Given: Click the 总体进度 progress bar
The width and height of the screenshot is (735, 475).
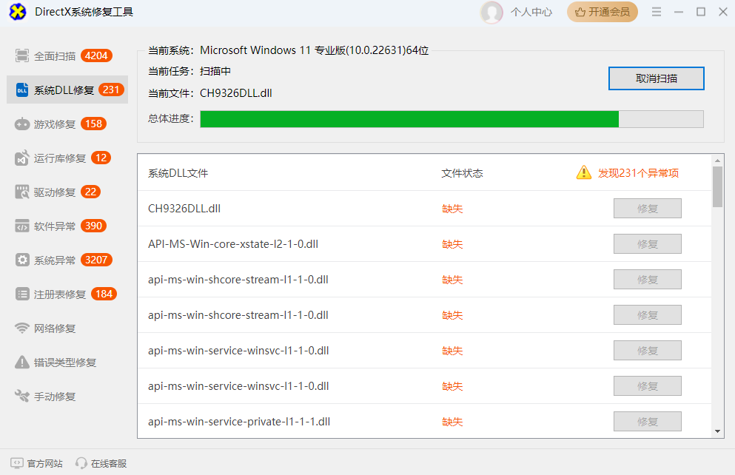Looking at the screenshot, I should [x=452, y=118].
